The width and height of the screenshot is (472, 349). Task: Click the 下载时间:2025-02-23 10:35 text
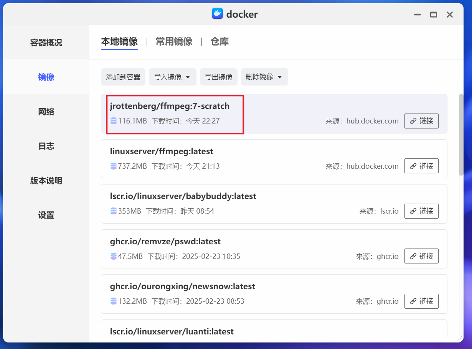[x=194, y=256]
